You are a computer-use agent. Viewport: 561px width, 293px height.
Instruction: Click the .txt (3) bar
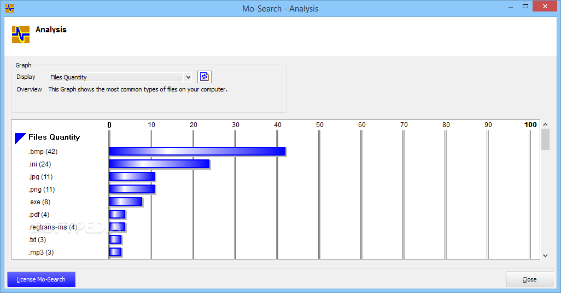pos(115,240)
